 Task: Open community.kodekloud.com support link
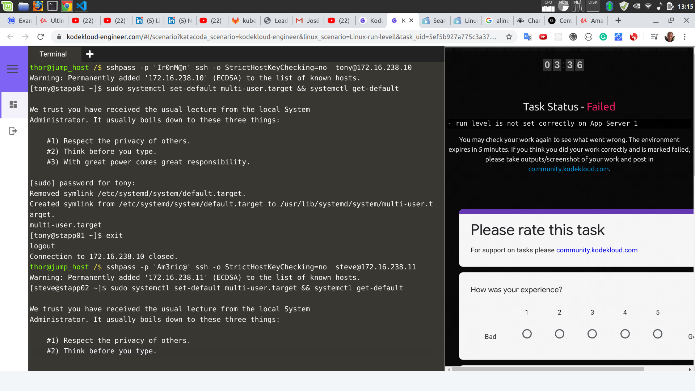[x=597, y=250]
